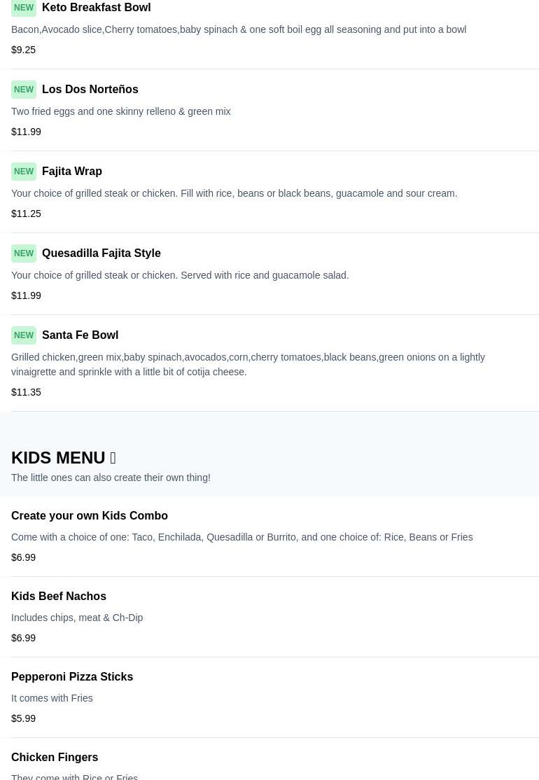This screenshot has width=539, height=780.
Task: Click the icon after the KIDS MENU heading
Action: [113, 458]
